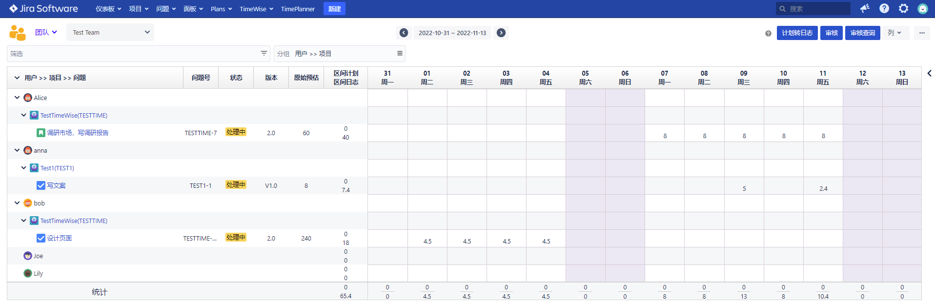This screenshot has width=935, height=304.
Task: Open grouping hamburger menu icon
Action: tap(400, 53)
